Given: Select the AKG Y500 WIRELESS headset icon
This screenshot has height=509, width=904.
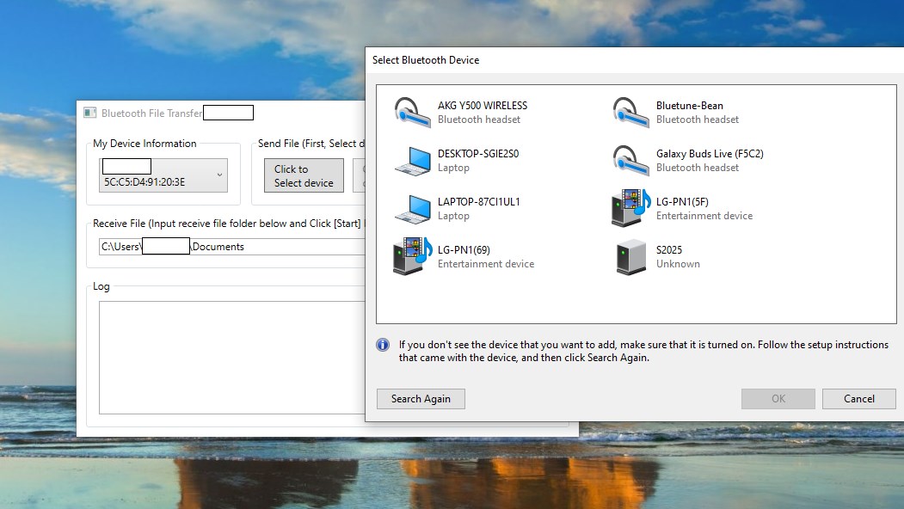Looking at the screenshot, I should coord(412,112).
